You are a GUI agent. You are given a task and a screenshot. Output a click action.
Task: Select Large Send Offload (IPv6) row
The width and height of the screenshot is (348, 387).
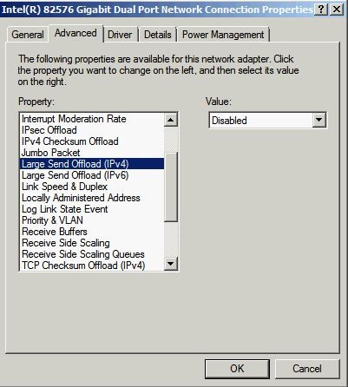[92, 175]
